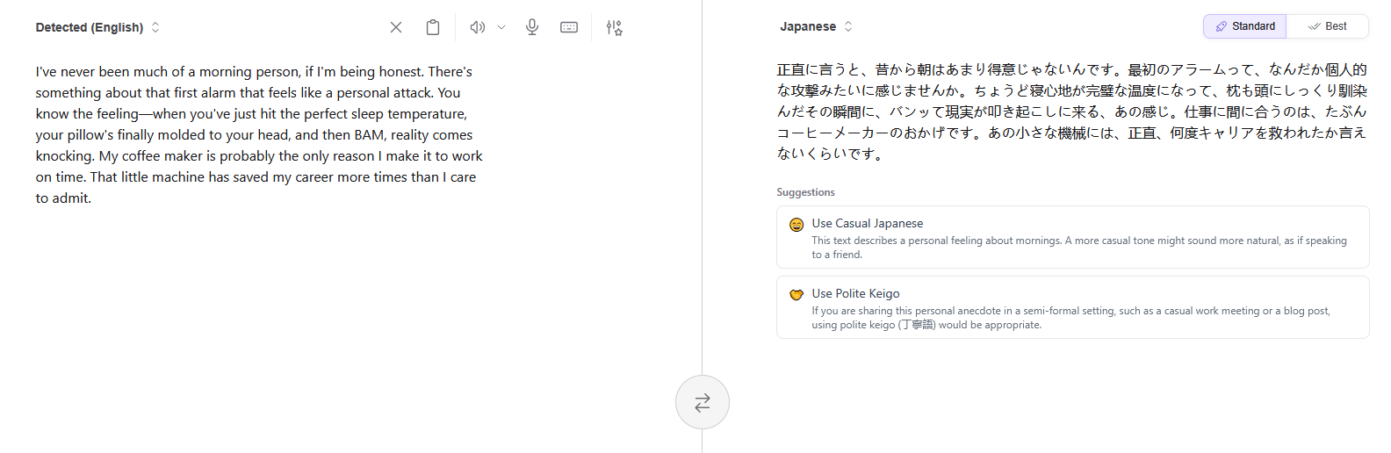The height and width of the screenshot is (453, 1391).
Task: Play source text audio with speaker icon
Action: pyautogui.click(x=477, y=27)
